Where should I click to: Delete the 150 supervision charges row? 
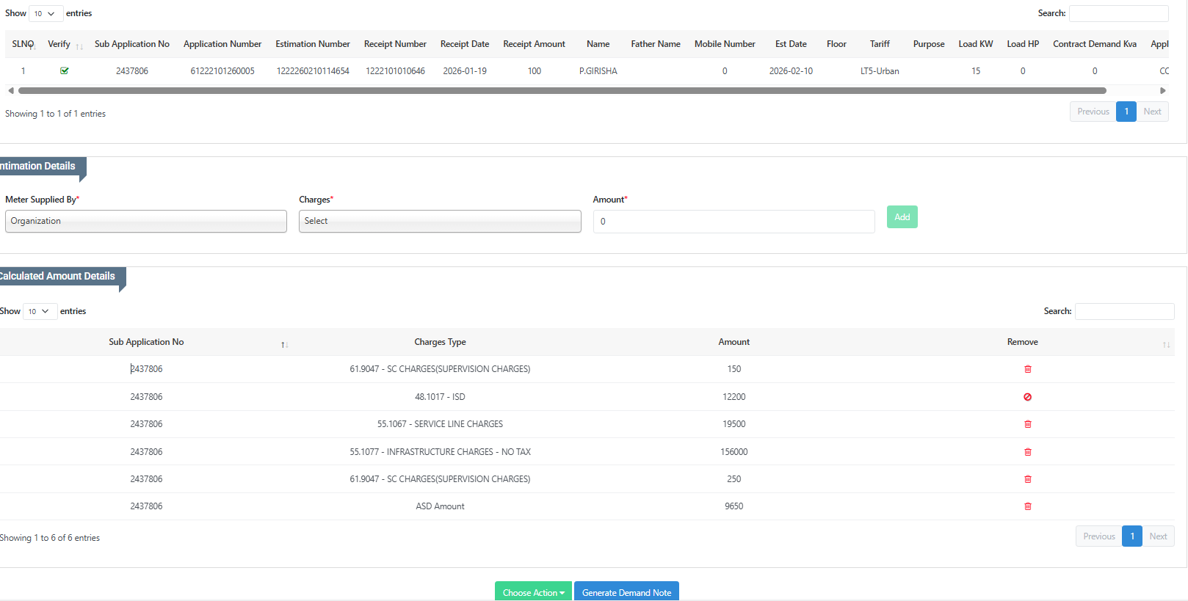click(x=1027, y=369)
